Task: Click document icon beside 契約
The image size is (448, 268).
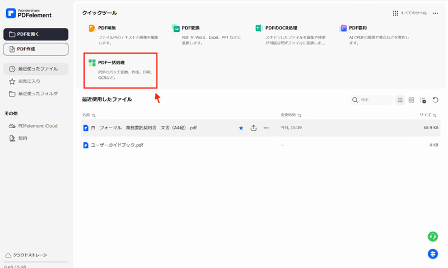Action: pos(12,138)
